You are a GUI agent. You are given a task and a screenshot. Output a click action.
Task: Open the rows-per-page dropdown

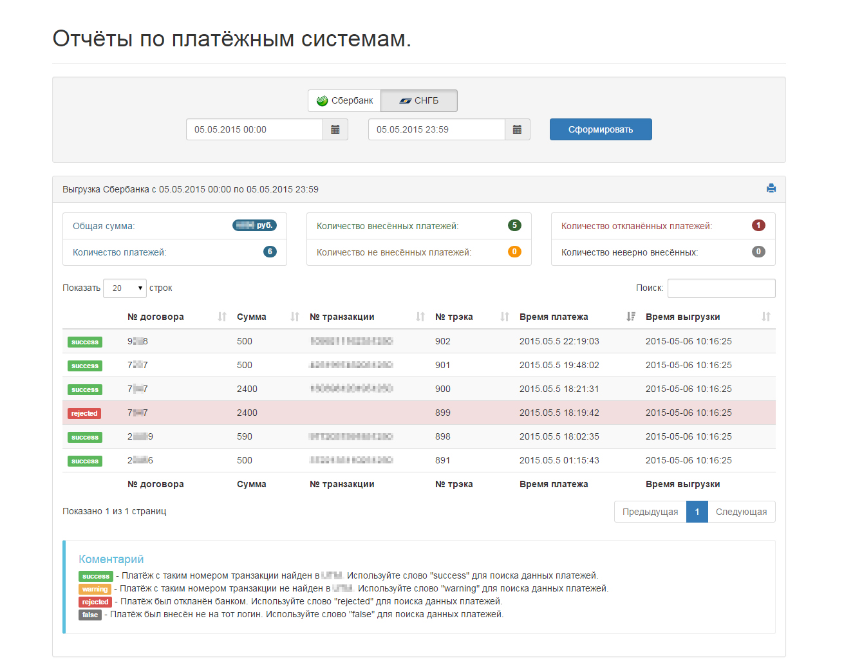click(x=125, y=288)
